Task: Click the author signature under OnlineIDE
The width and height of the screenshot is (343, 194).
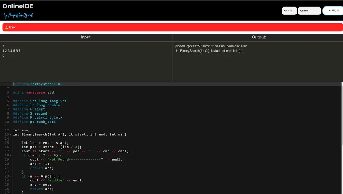Action: [x=18, y=15]
